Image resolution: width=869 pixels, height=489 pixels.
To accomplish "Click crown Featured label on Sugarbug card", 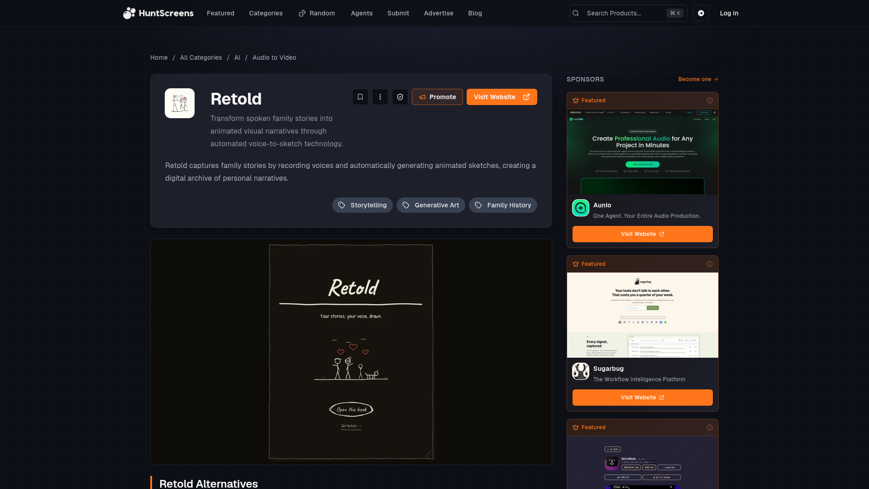I will click(589, 264).
